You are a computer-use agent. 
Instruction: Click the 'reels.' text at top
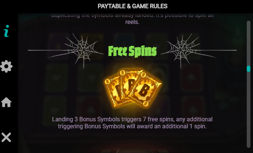click(132, 22)
